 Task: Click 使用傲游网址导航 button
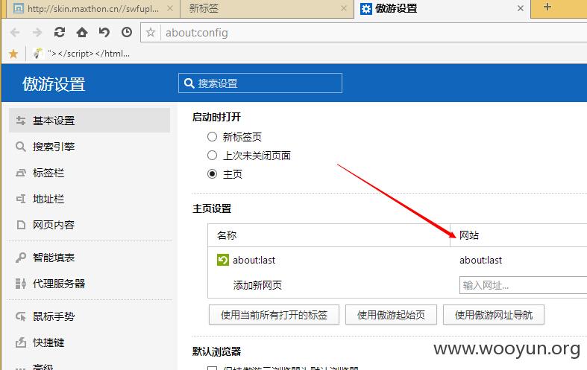(x=494, y=315)
